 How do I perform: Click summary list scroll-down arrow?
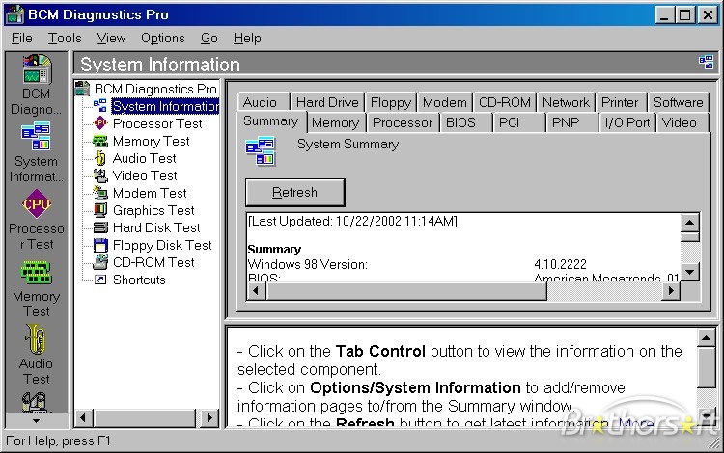(690, 272)
